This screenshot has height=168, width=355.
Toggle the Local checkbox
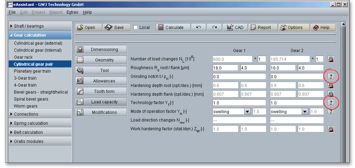tap(136, 28)
